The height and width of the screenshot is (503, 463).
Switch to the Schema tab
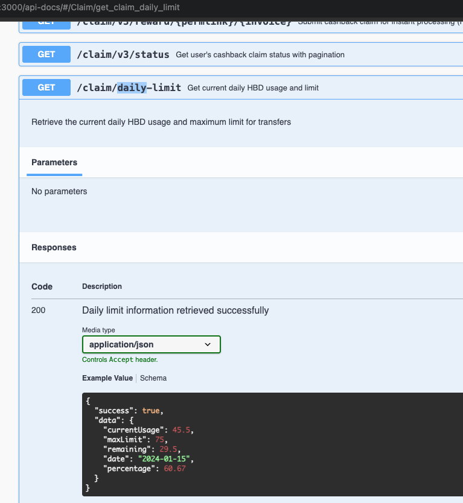point(153,378)
